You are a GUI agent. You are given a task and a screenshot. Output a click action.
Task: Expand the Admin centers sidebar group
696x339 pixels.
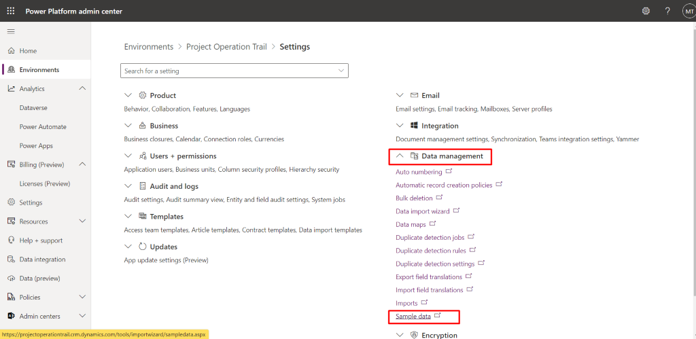click(82, 317)
